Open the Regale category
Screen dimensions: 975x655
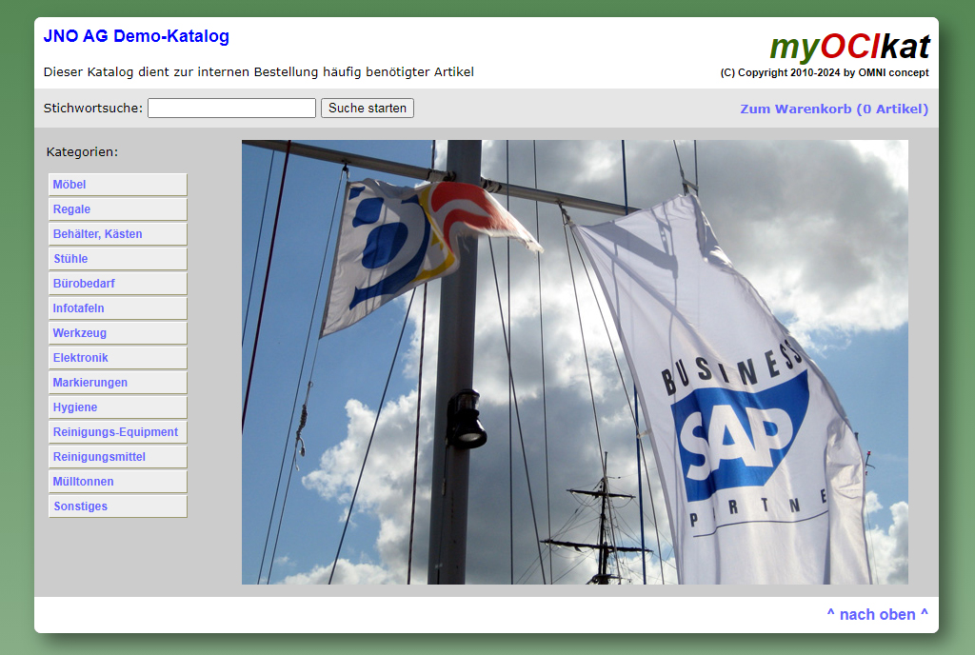point(117,209)
